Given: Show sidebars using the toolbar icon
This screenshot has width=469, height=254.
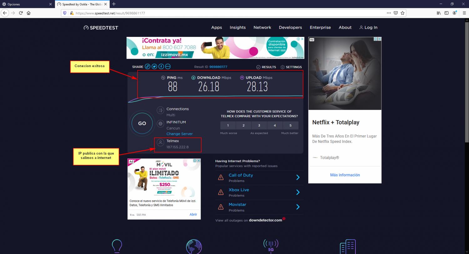Looking at the screenshot, I should tap(446, 13).
